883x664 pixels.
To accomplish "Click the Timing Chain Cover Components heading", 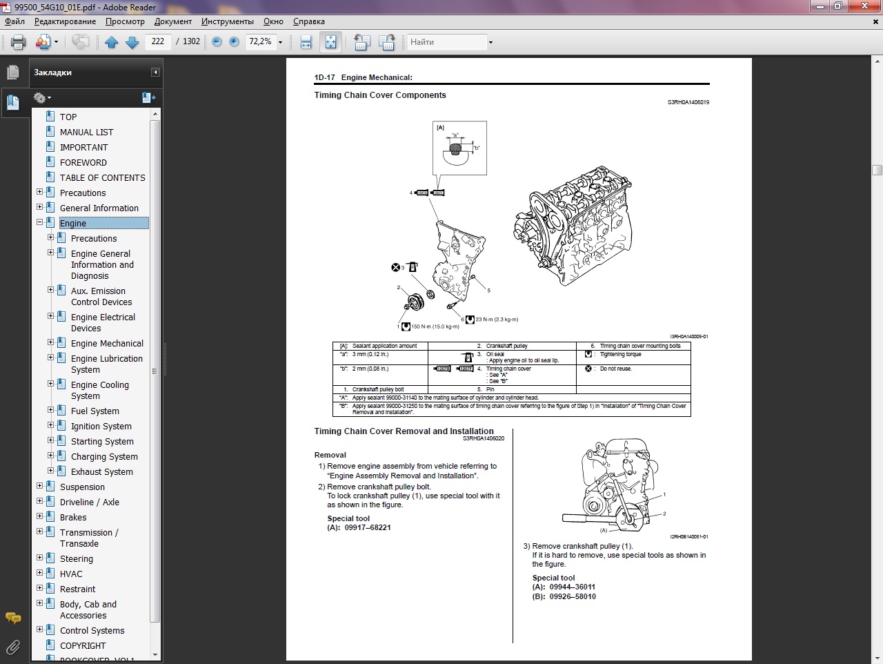I will tap(380, 95).
